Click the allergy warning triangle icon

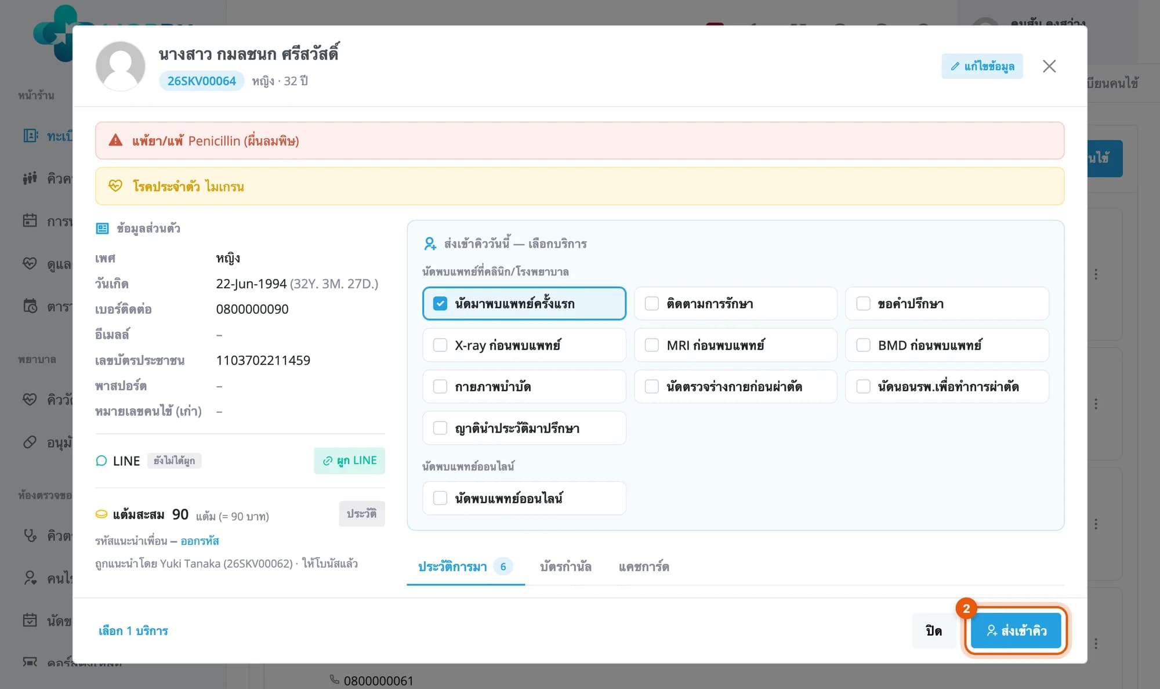115,140
